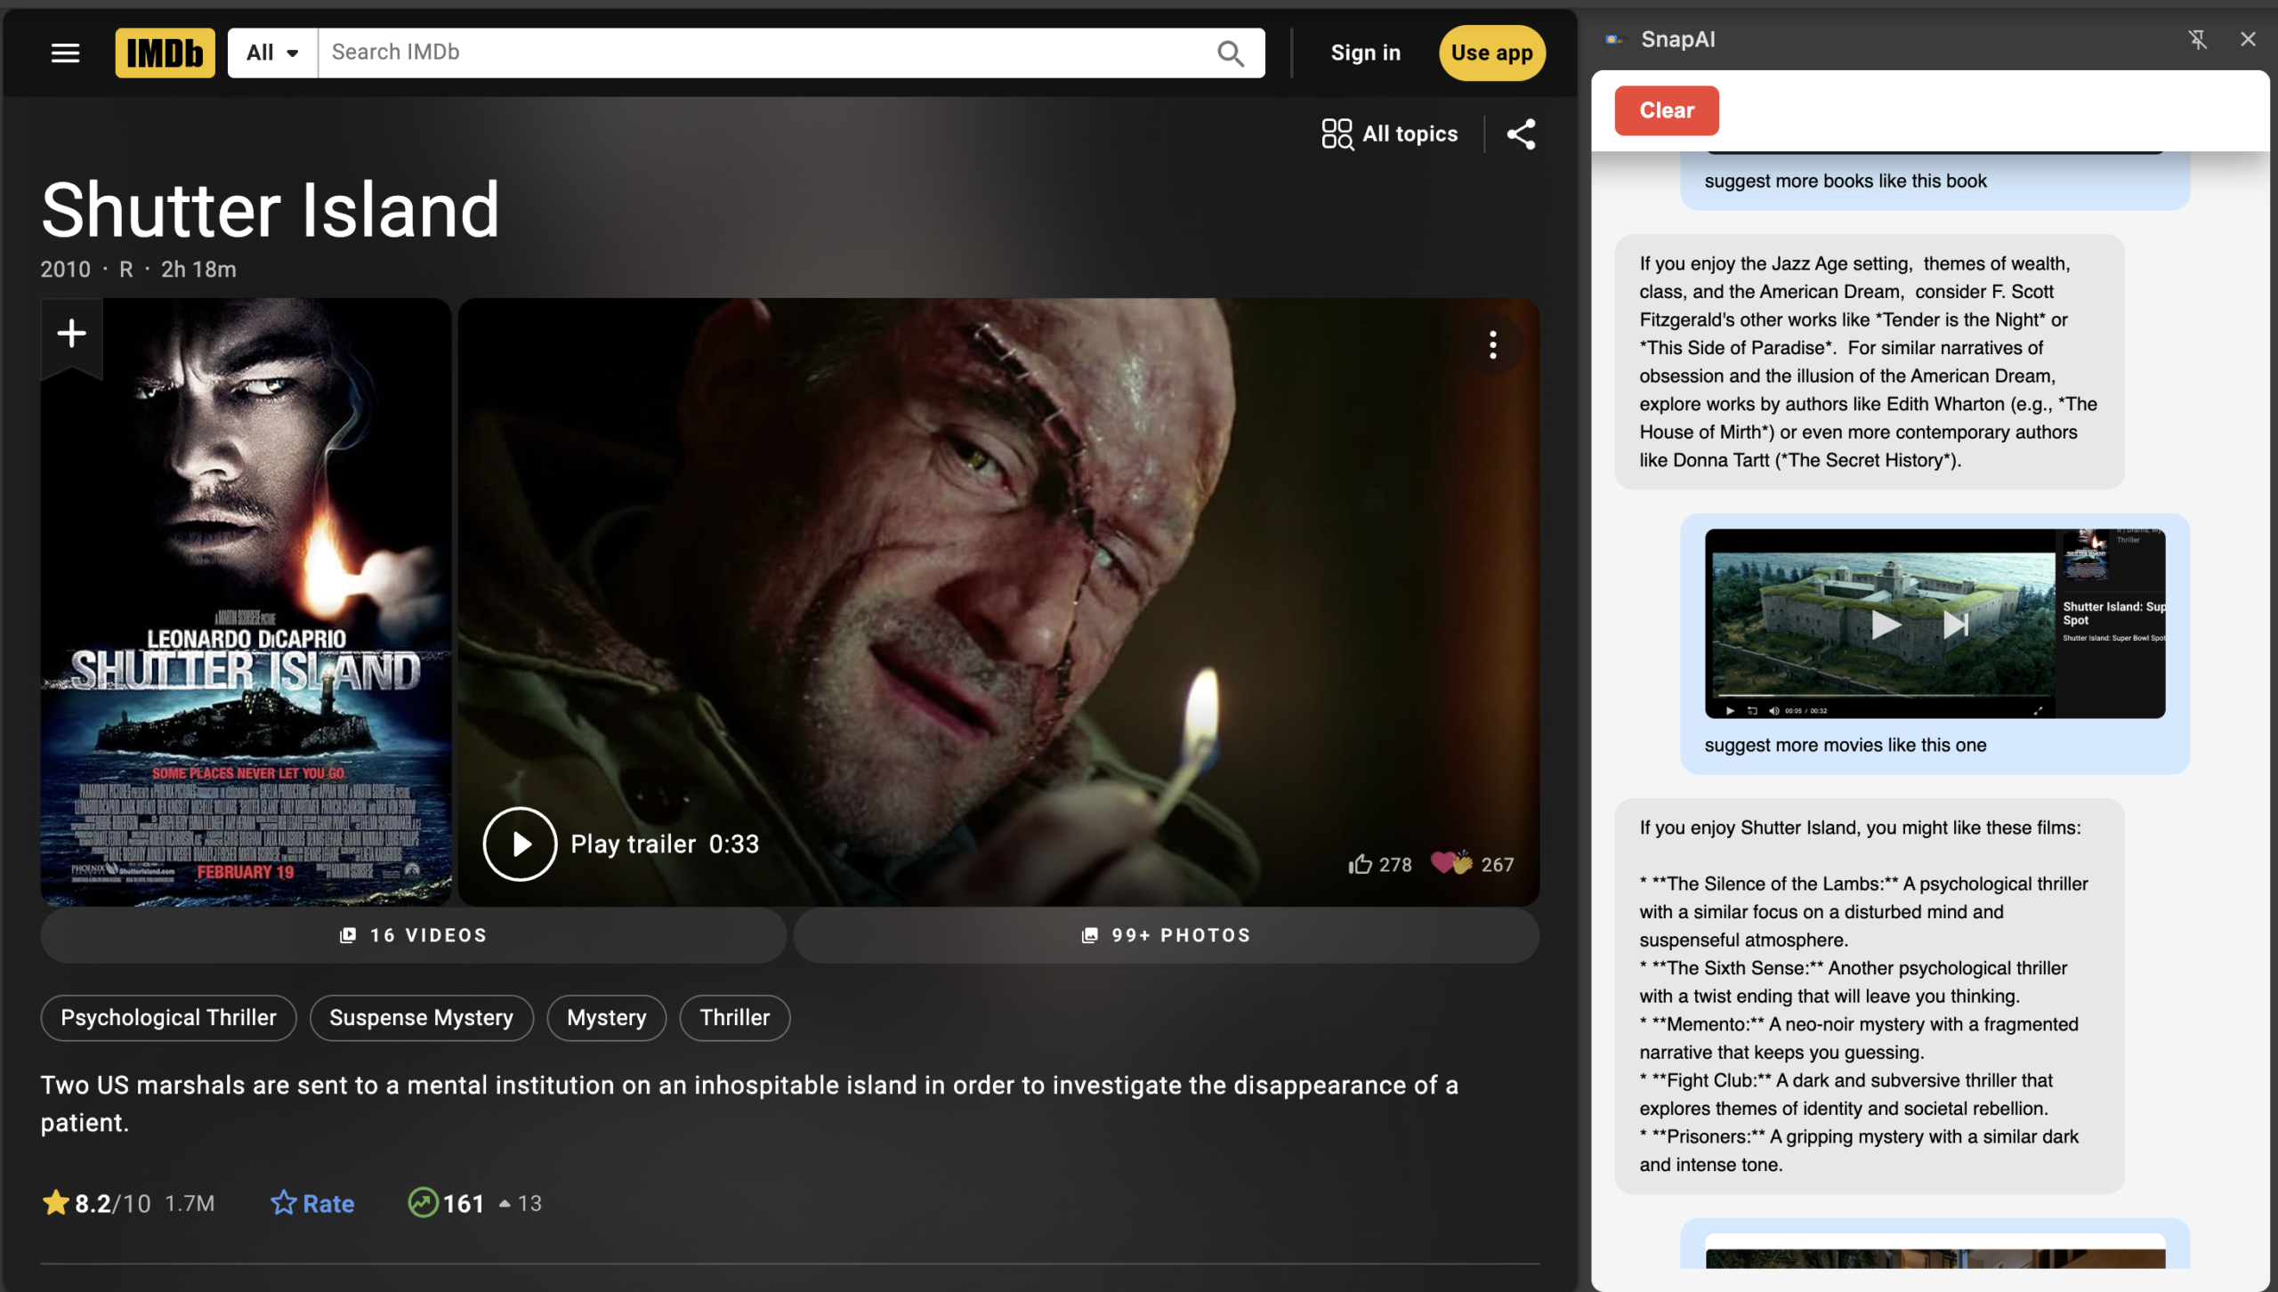Click 'suggest more books like this book' message
Image resolution: width=2278 pixels, height=1292 pixels.
[1845, 181]
